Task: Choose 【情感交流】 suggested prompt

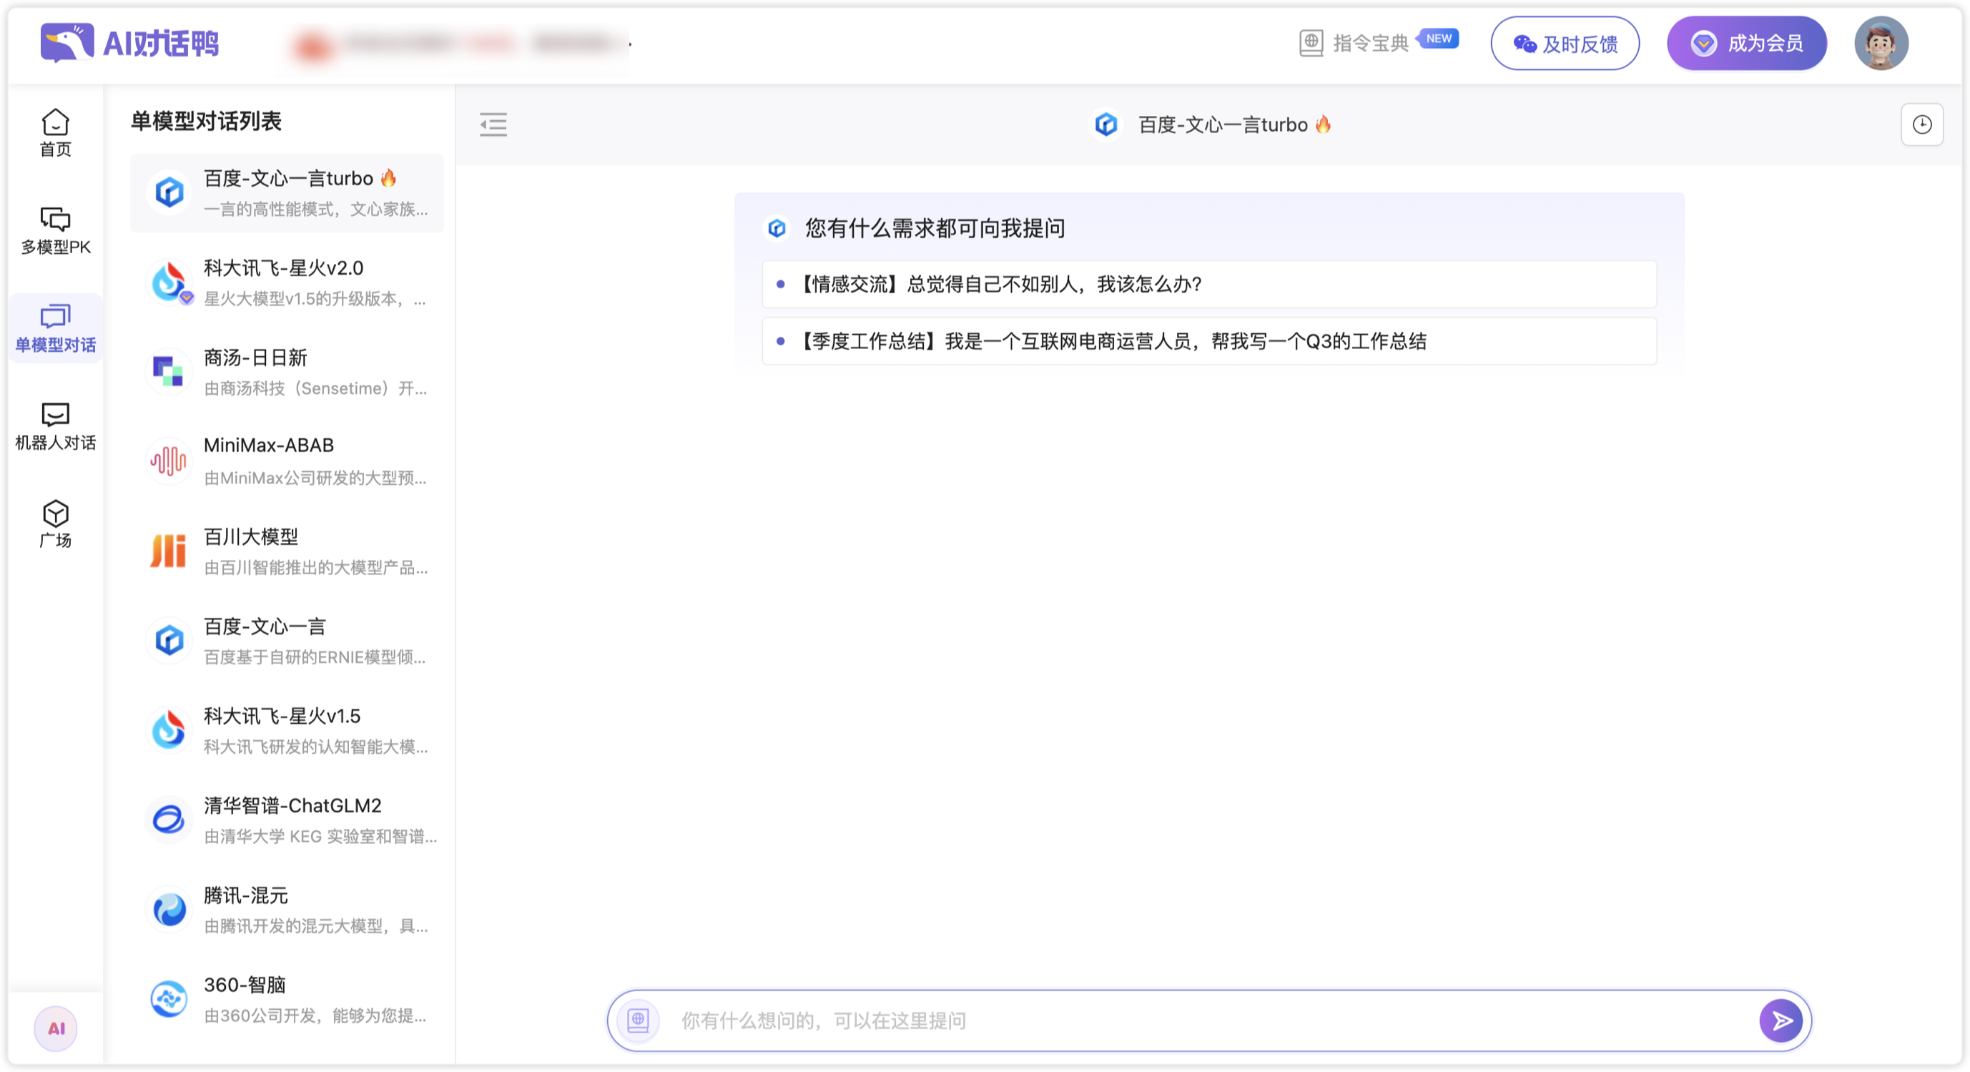Action: (x=1209, y=285)
